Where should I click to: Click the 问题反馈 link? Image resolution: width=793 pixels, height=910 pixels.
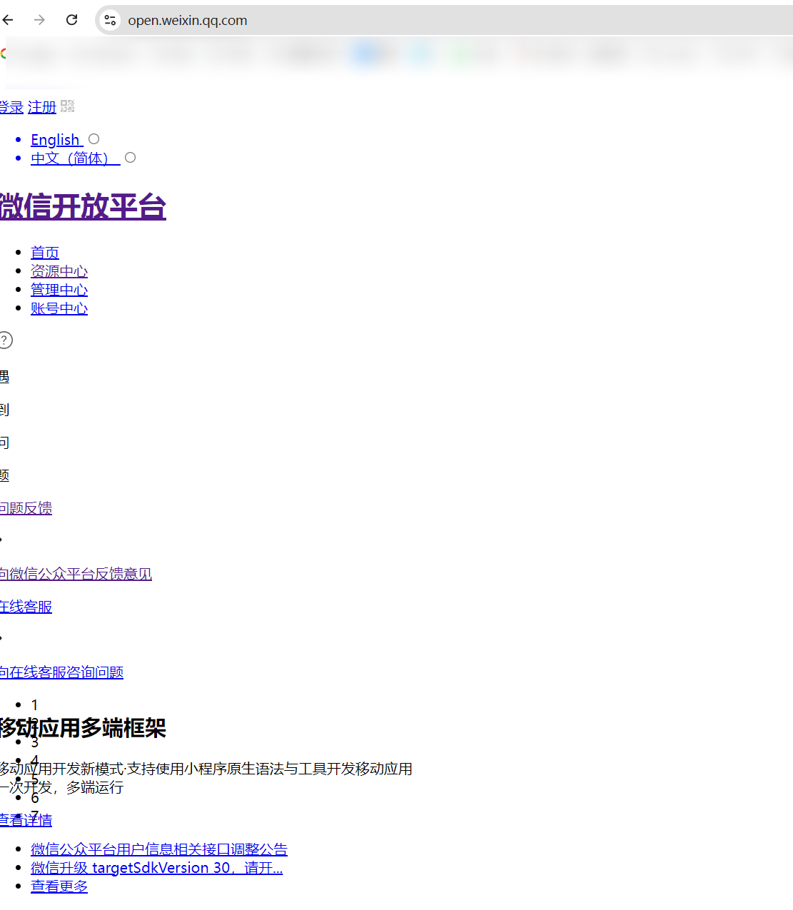coord(26,508)
